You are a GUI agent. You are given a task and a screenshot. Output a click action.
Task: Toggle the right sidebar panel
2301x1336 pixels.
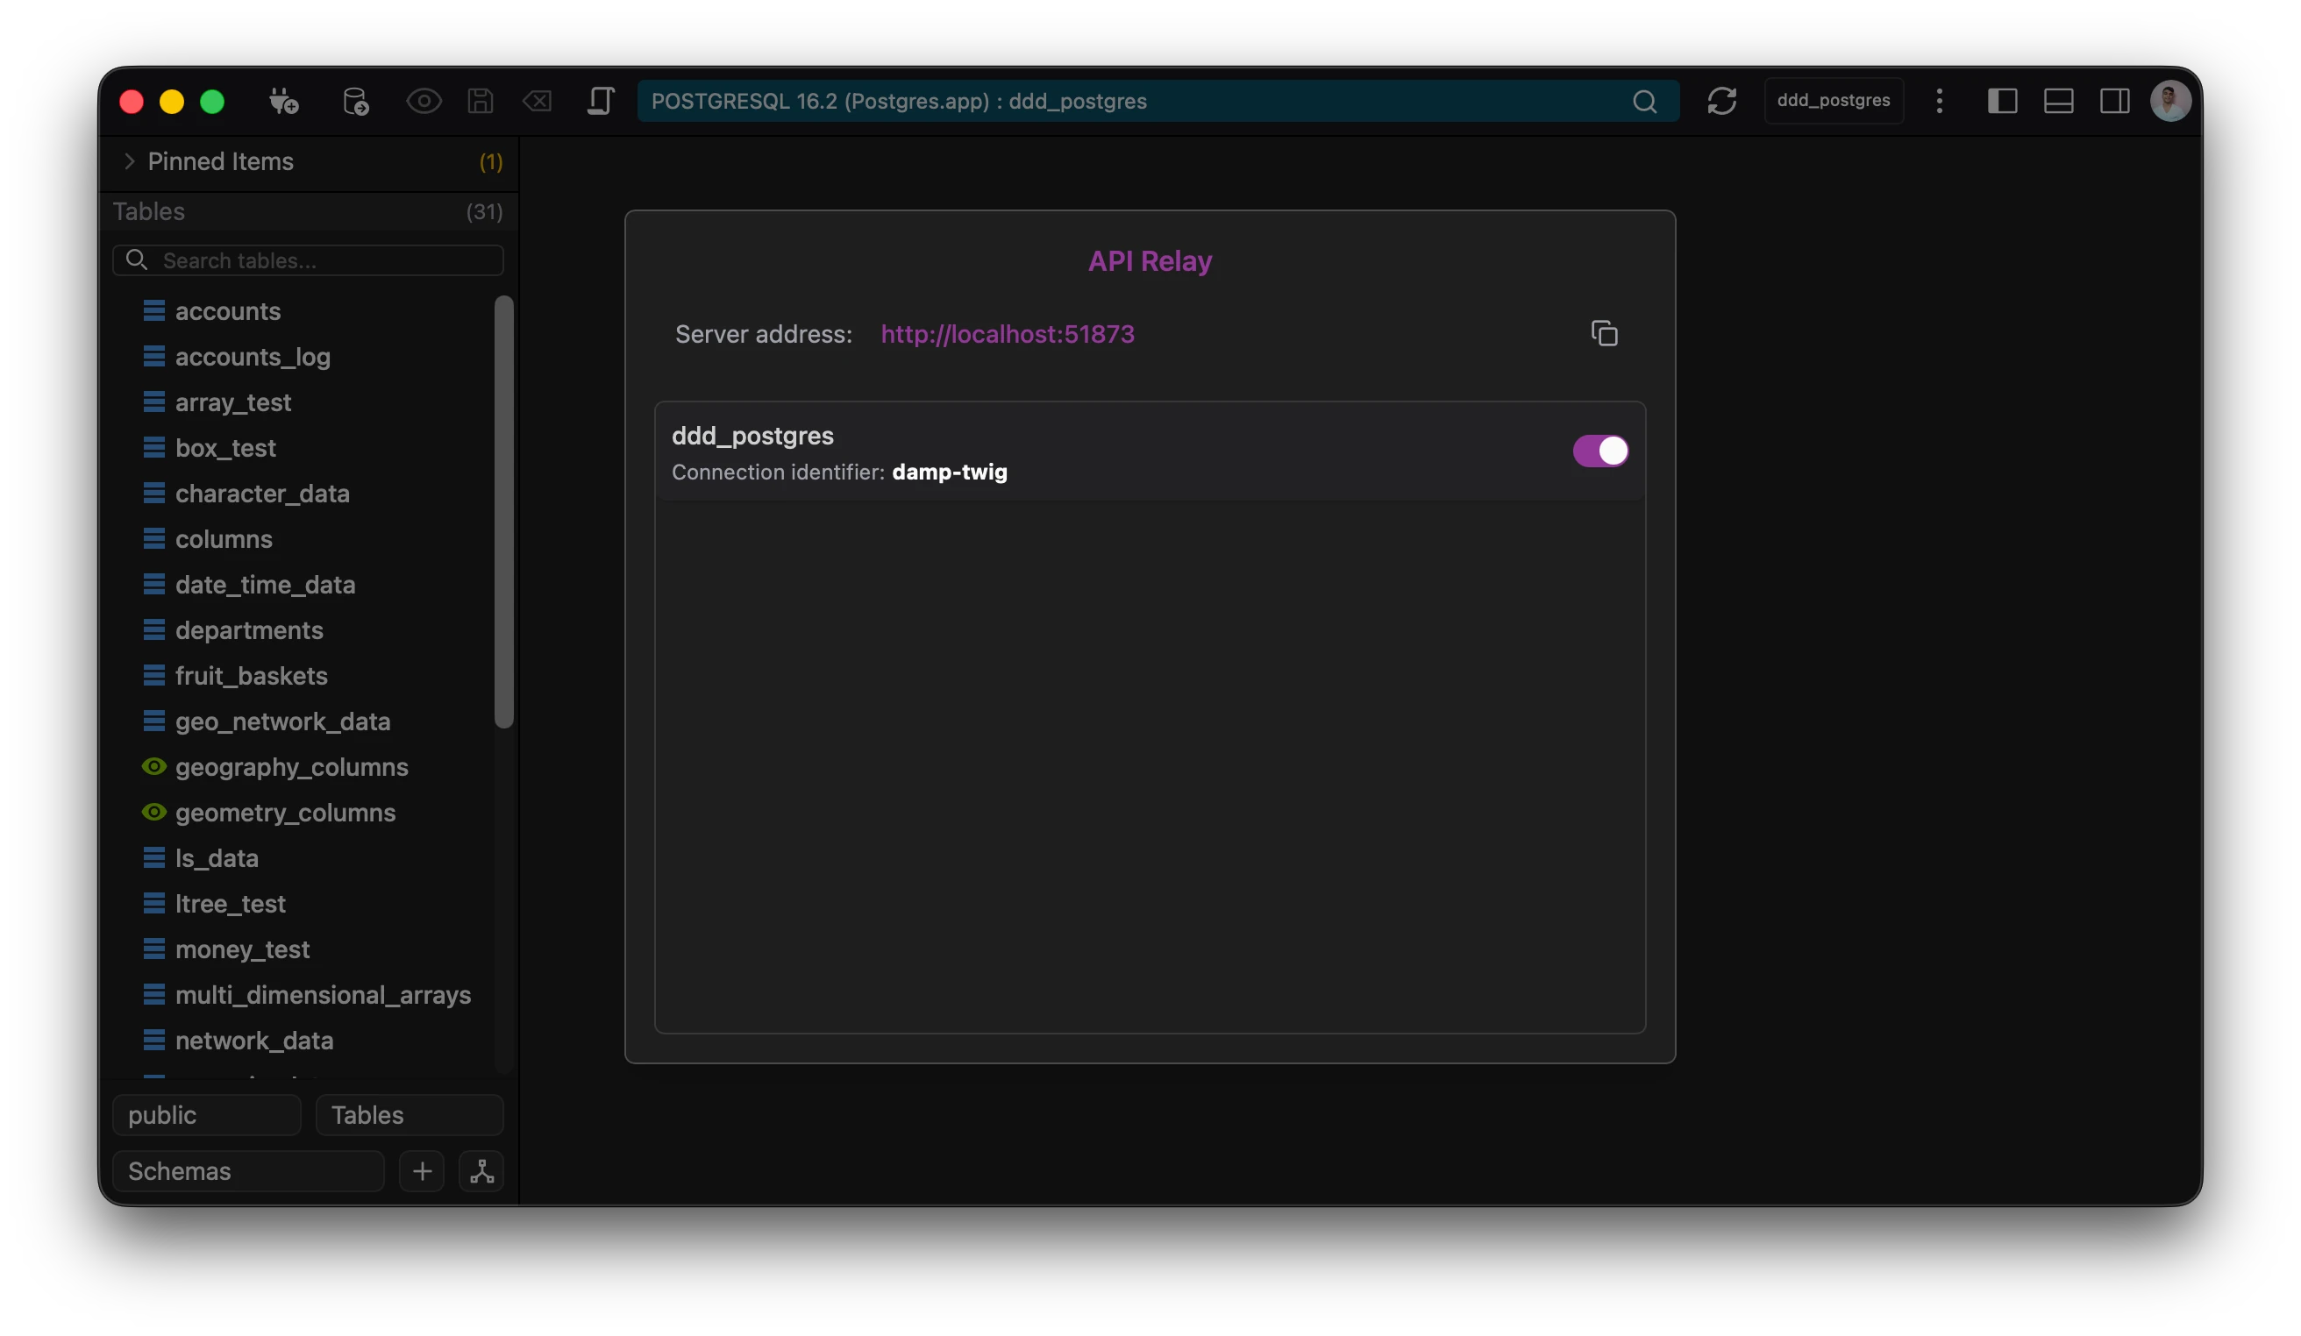tap(2115, 102)
